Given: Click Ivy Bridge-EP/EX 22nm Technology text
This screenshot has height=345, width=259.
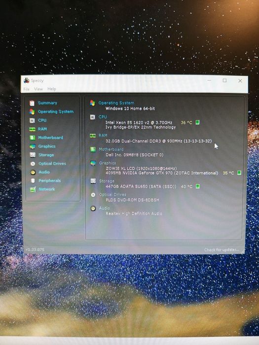Looking at the screenshot, I should click(x=141, y=127).
